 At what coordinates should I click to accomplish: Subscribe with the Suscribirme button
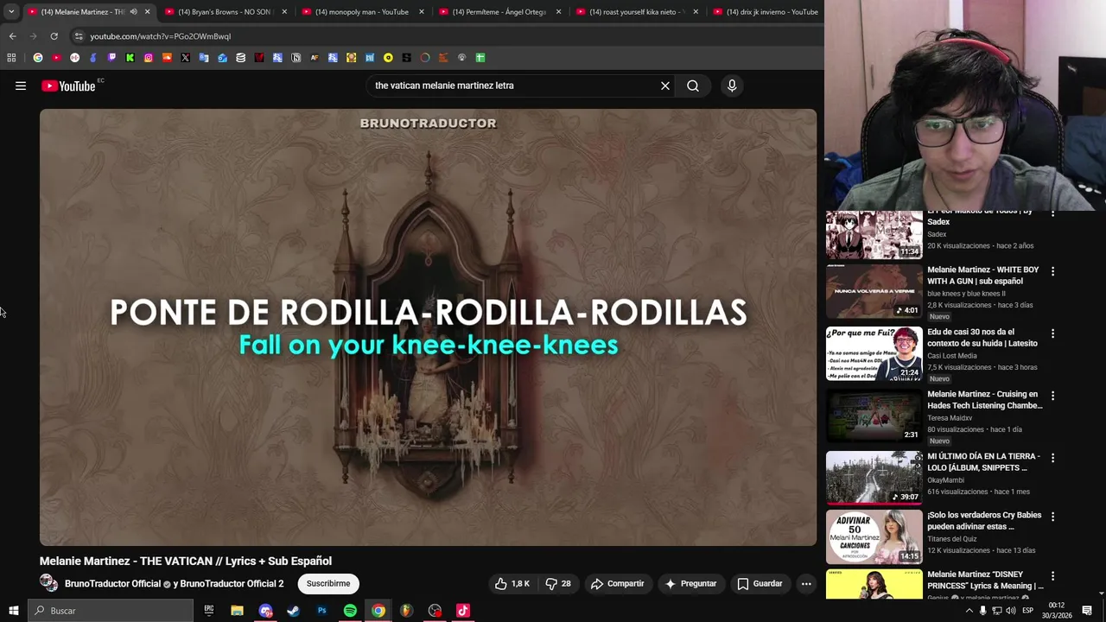[328, 584]
